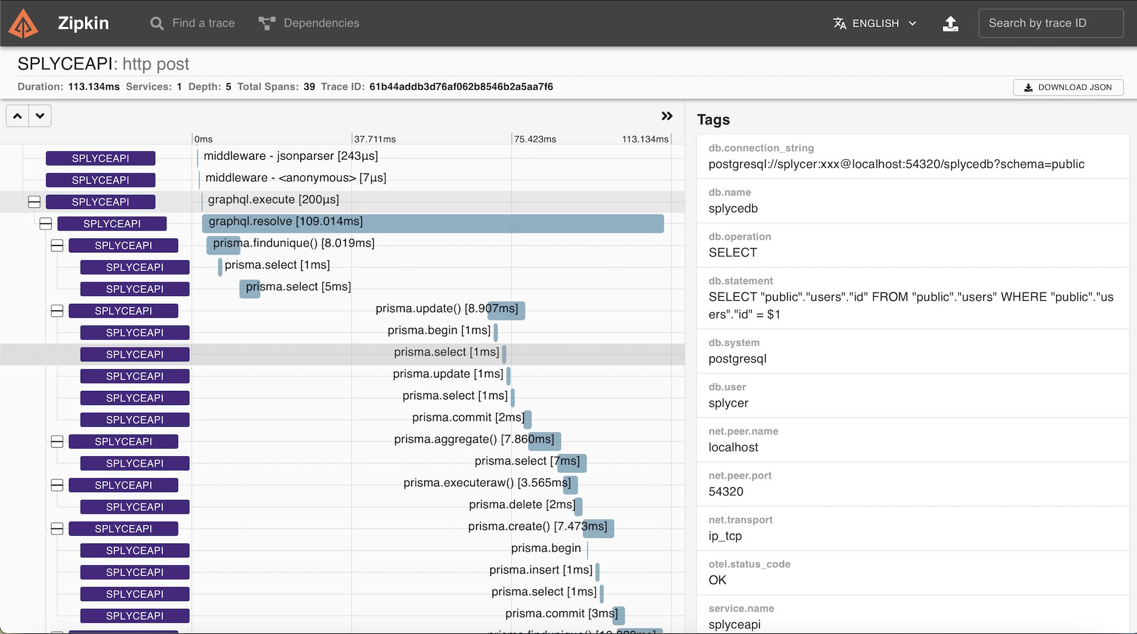The height and width of the screenshot is (634, 1137).
Task: Select the prisma.commit [2ms] span row
Action: coord(468,419)
